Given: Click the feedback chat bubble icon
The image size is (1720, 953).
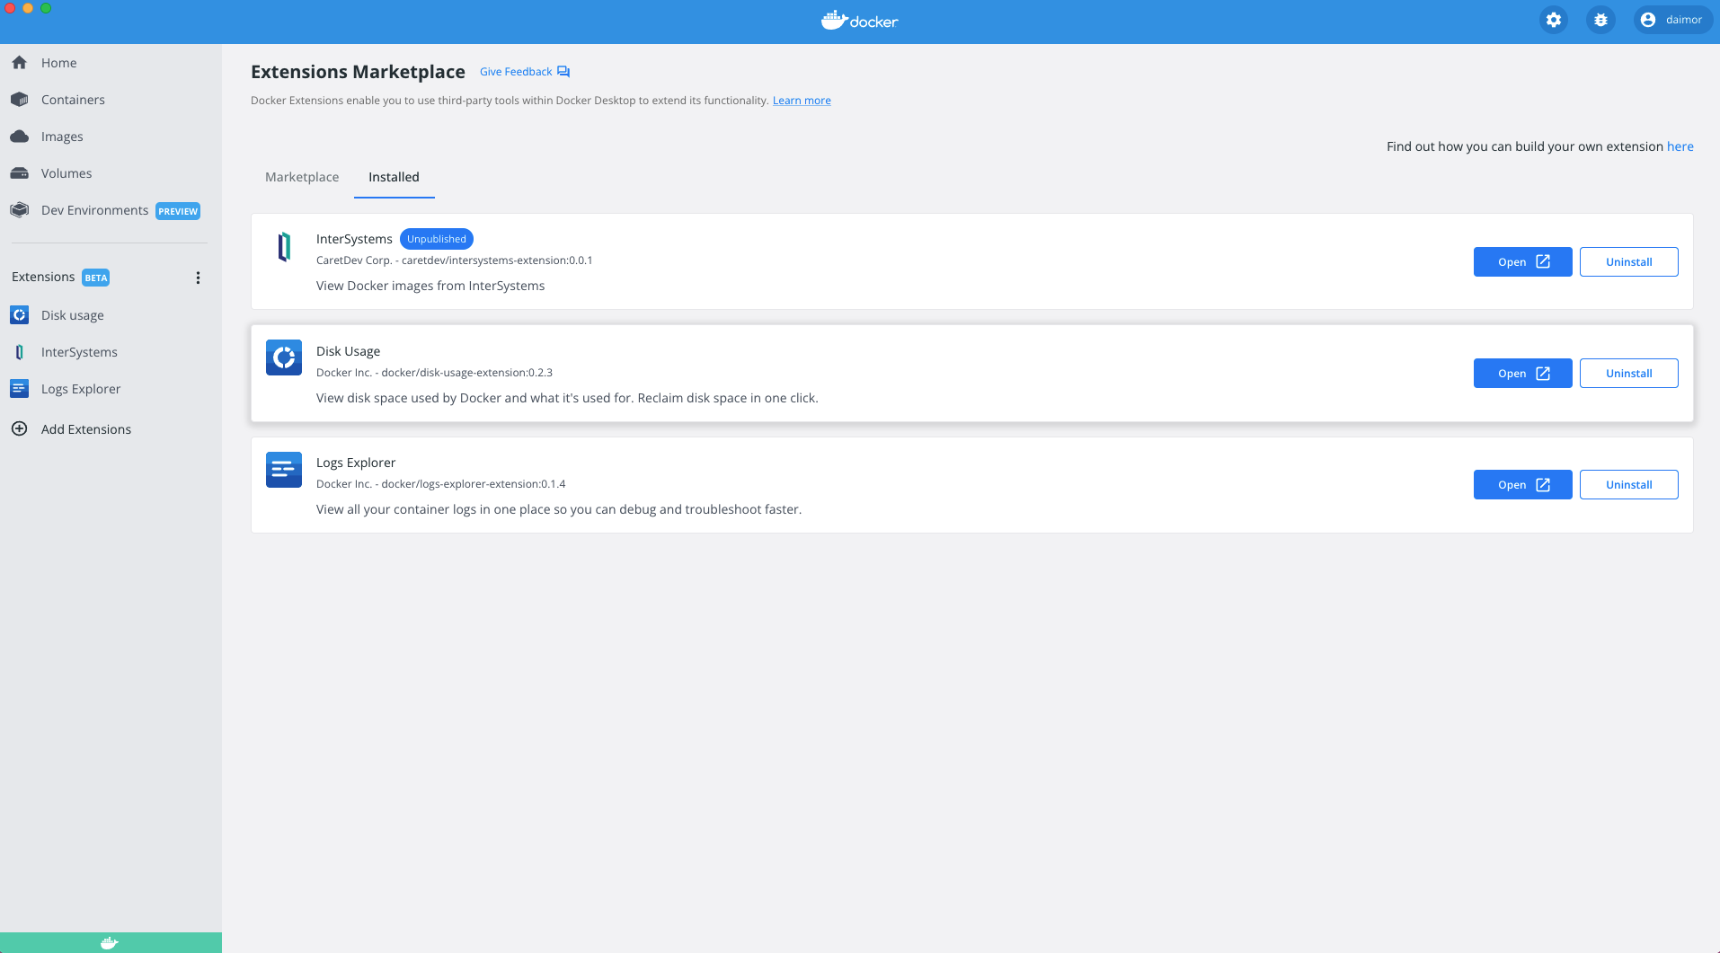Looking at the screenshot, I should [x=563, y=72].
